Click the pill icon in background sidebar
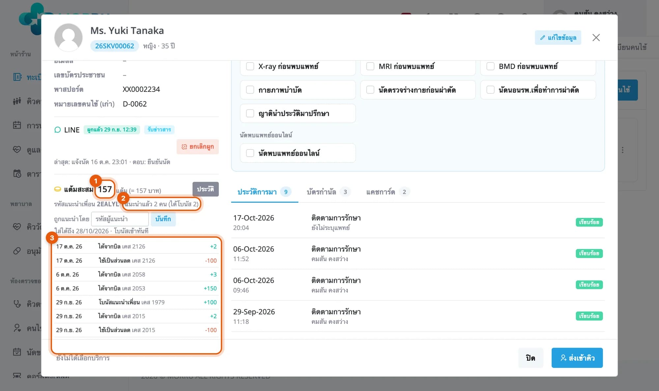659x391 pixels. (17, 251)
